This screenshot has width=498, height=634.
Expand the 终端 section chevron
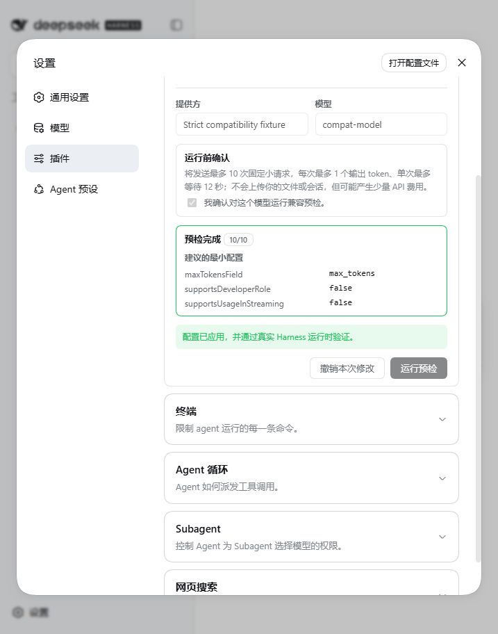(x=442, y=419)
